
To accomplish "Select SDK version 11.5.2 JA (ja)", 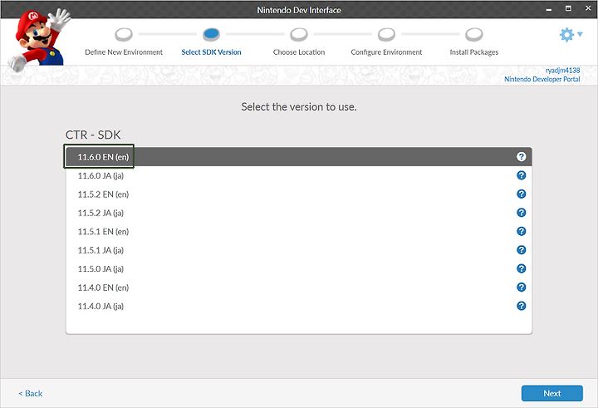I will pyautogui.click(x=299, y=213).
